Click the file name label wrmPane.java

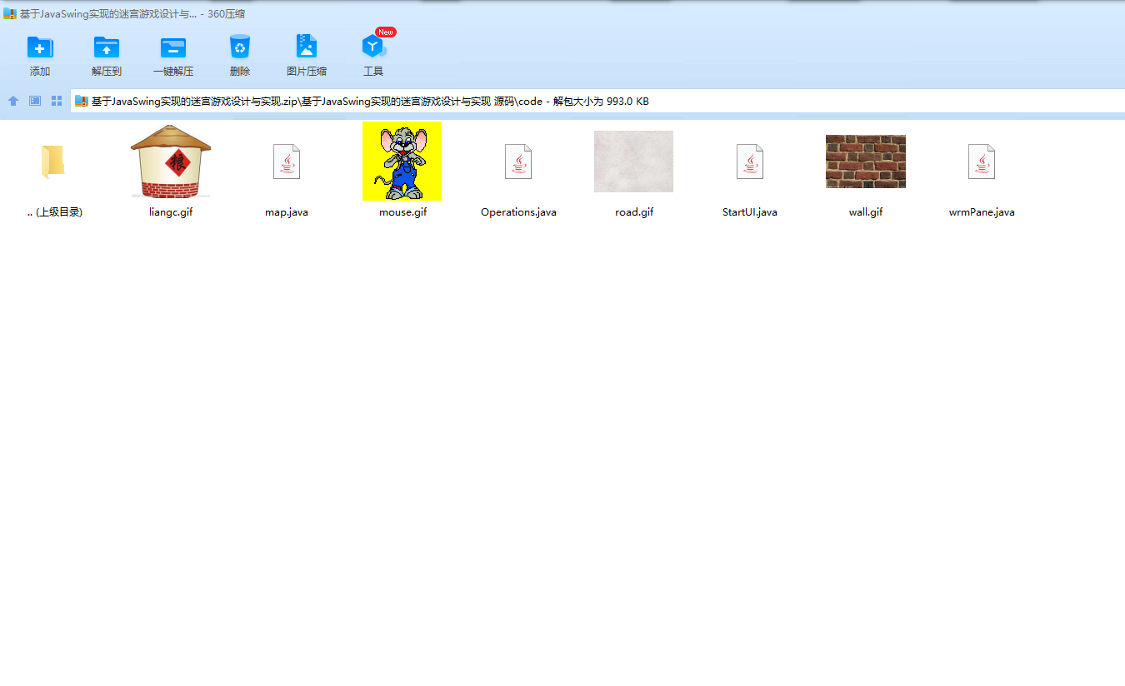point(982,212)
